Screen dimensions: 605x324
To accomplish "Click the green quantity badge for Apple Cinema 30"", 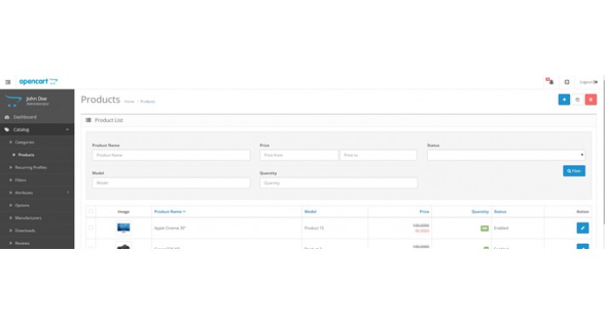I will pos(485,229).
